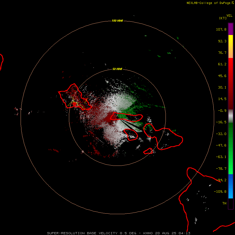The image size is (235, 235).
Task: Click the 107.8 legend value
Action: [221, 29]
